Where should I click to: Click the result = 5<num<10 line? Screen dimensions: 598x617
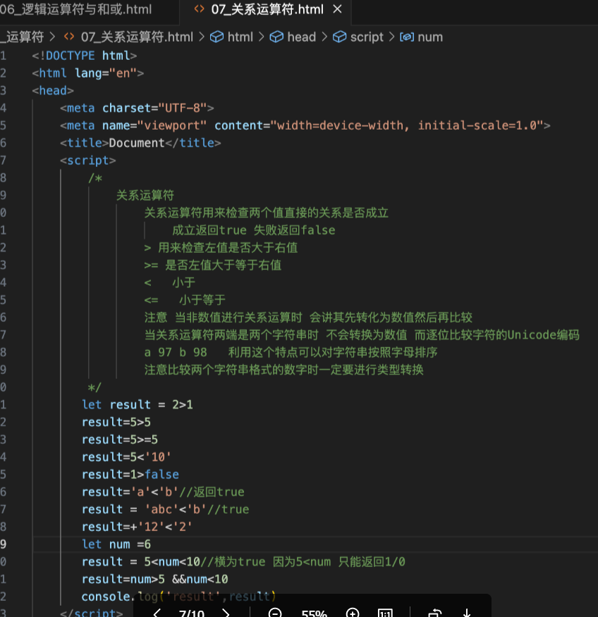(x=243, y=561)
